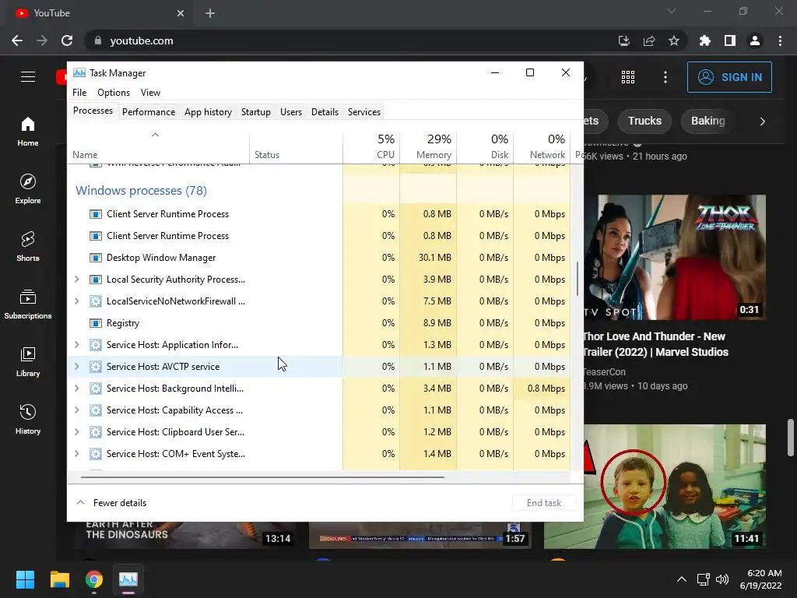Open Shorts in YouTube sidebar
This screenshot has width=797, height=598.
[28, 246]
